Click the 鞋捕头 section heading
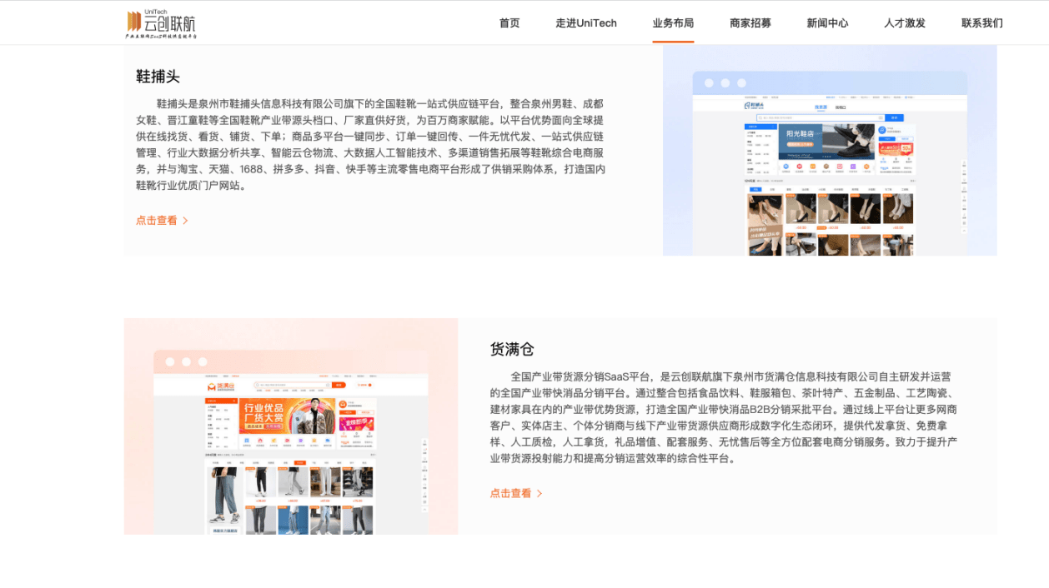Screen dimensions: 1049x588 click(158, 77)
